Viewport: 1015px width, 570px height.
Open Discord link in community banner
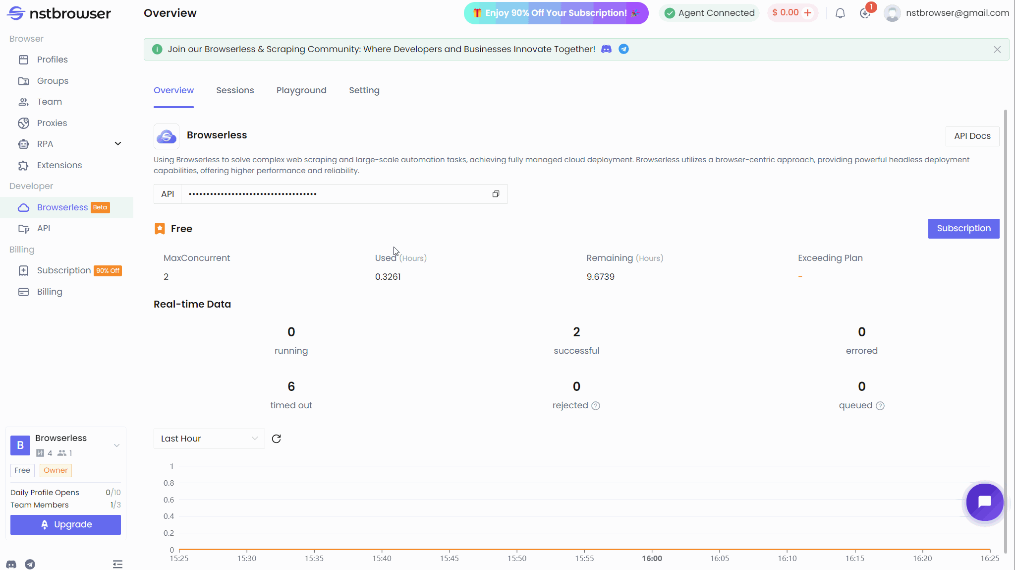click(606, 49)
